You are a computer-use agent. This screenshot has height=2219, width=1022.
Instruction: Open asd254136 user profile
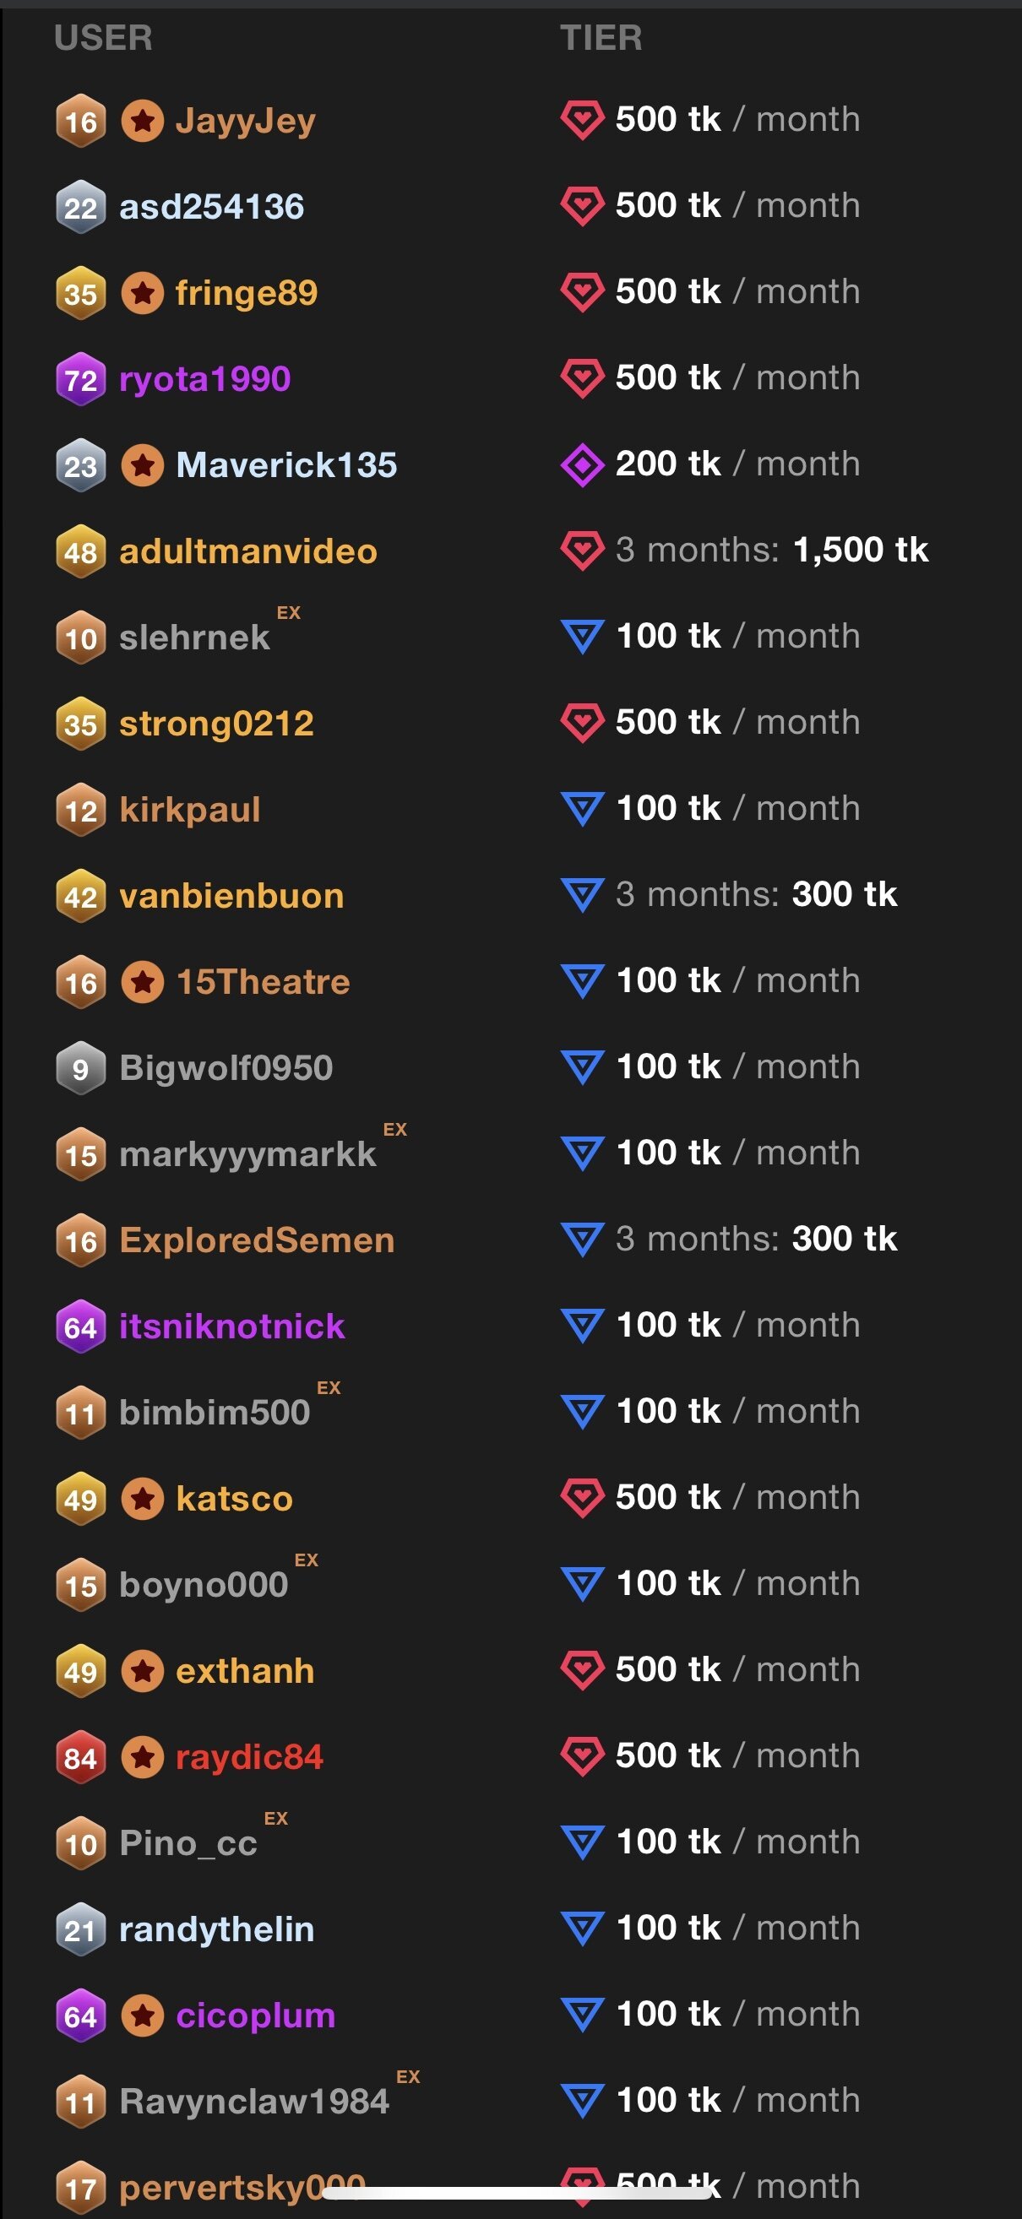coord(211,207)
